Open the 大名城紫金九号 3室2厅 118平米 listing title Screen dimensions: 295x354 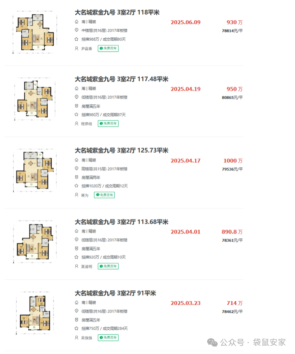tap(117, 12)
